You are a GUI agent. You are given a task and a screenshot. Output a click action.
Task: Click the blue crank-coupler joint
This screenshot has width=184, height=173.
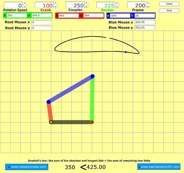point(49,102)
